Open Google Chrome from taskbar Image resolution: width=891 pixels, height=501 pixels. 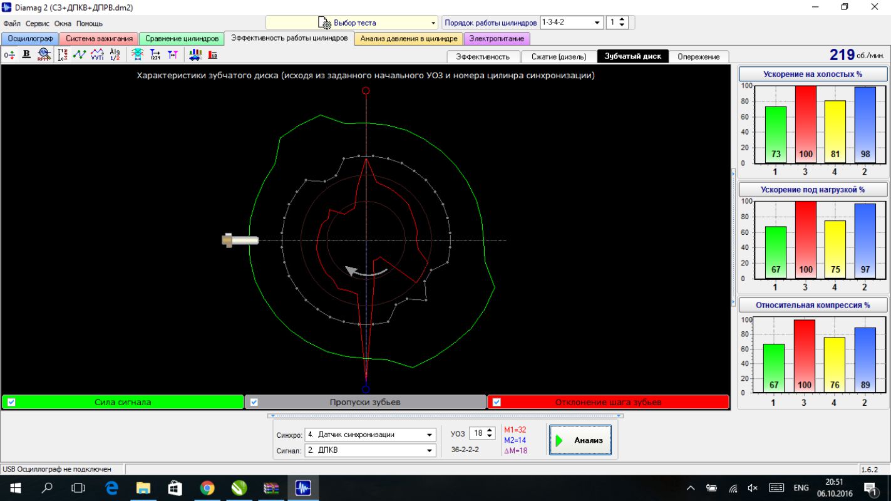(x=207, y=488)
